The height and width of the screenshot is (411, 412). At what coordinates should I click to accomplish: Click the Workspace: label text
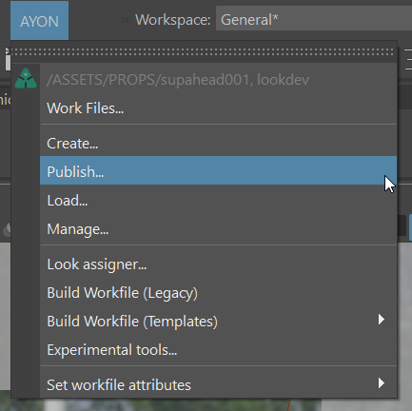(x=173, y=20)
